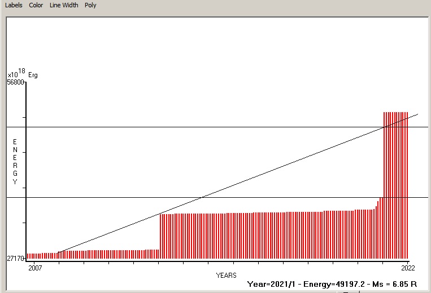Click the Poly menu item
Screen dimensions: 431x293
(90, 5)
